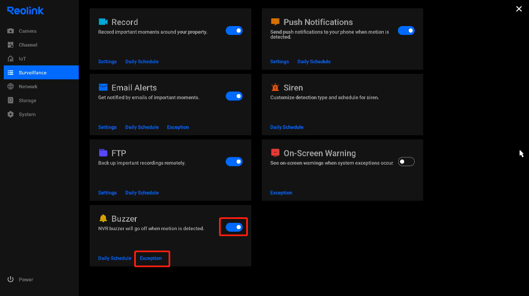Open Buzzer Exception link

click(x=150, y=258)
